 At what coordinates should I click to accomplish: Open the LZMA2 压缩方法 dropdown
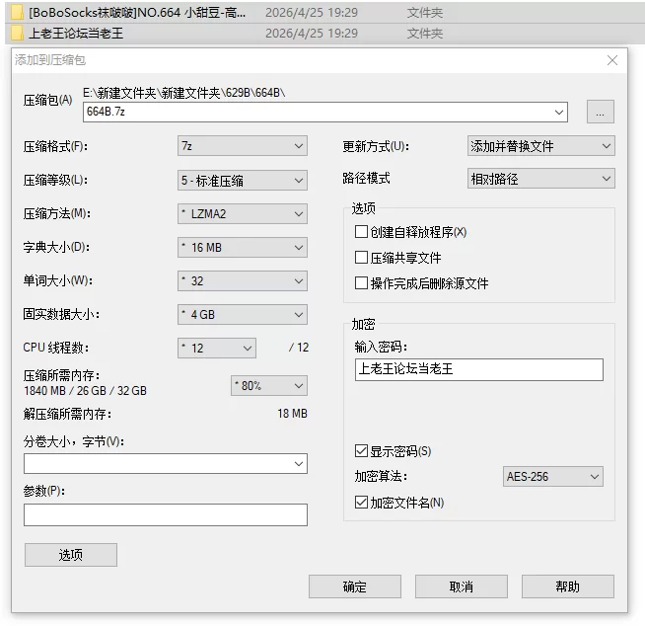pos(243,213)
